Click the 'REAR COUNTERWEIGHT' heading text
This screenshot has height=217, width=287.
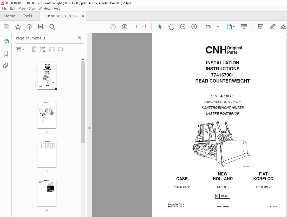(x=223, y=81)
